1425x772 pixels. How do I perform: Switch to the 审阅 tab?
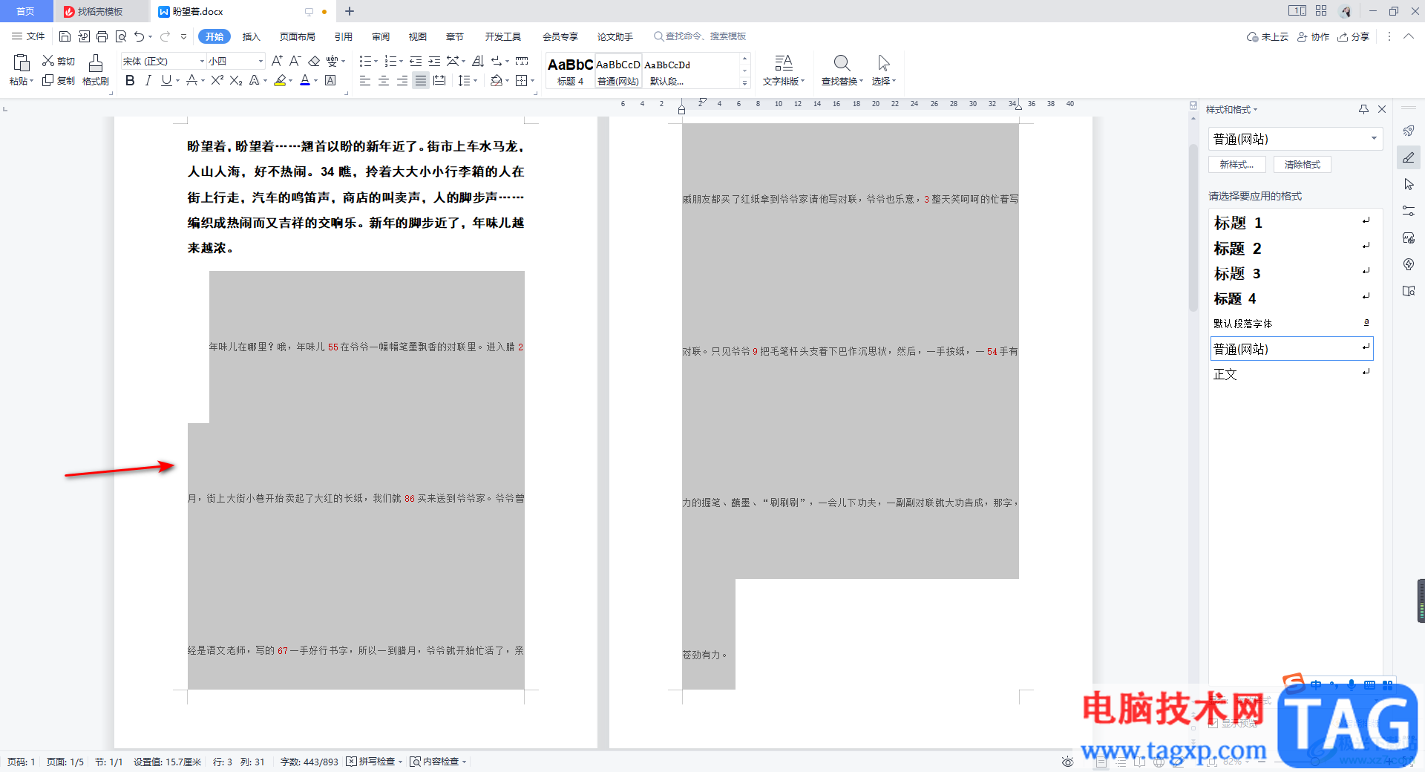click(x=381, y=36)
